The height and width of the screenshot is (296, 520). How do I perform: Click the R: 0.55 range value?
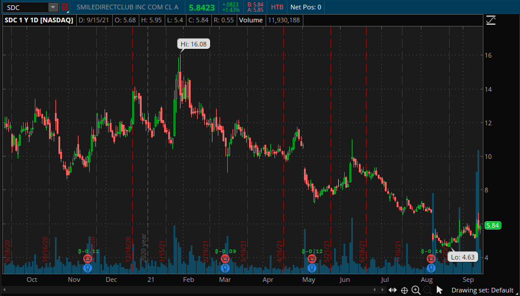click(x=224, y=20)
